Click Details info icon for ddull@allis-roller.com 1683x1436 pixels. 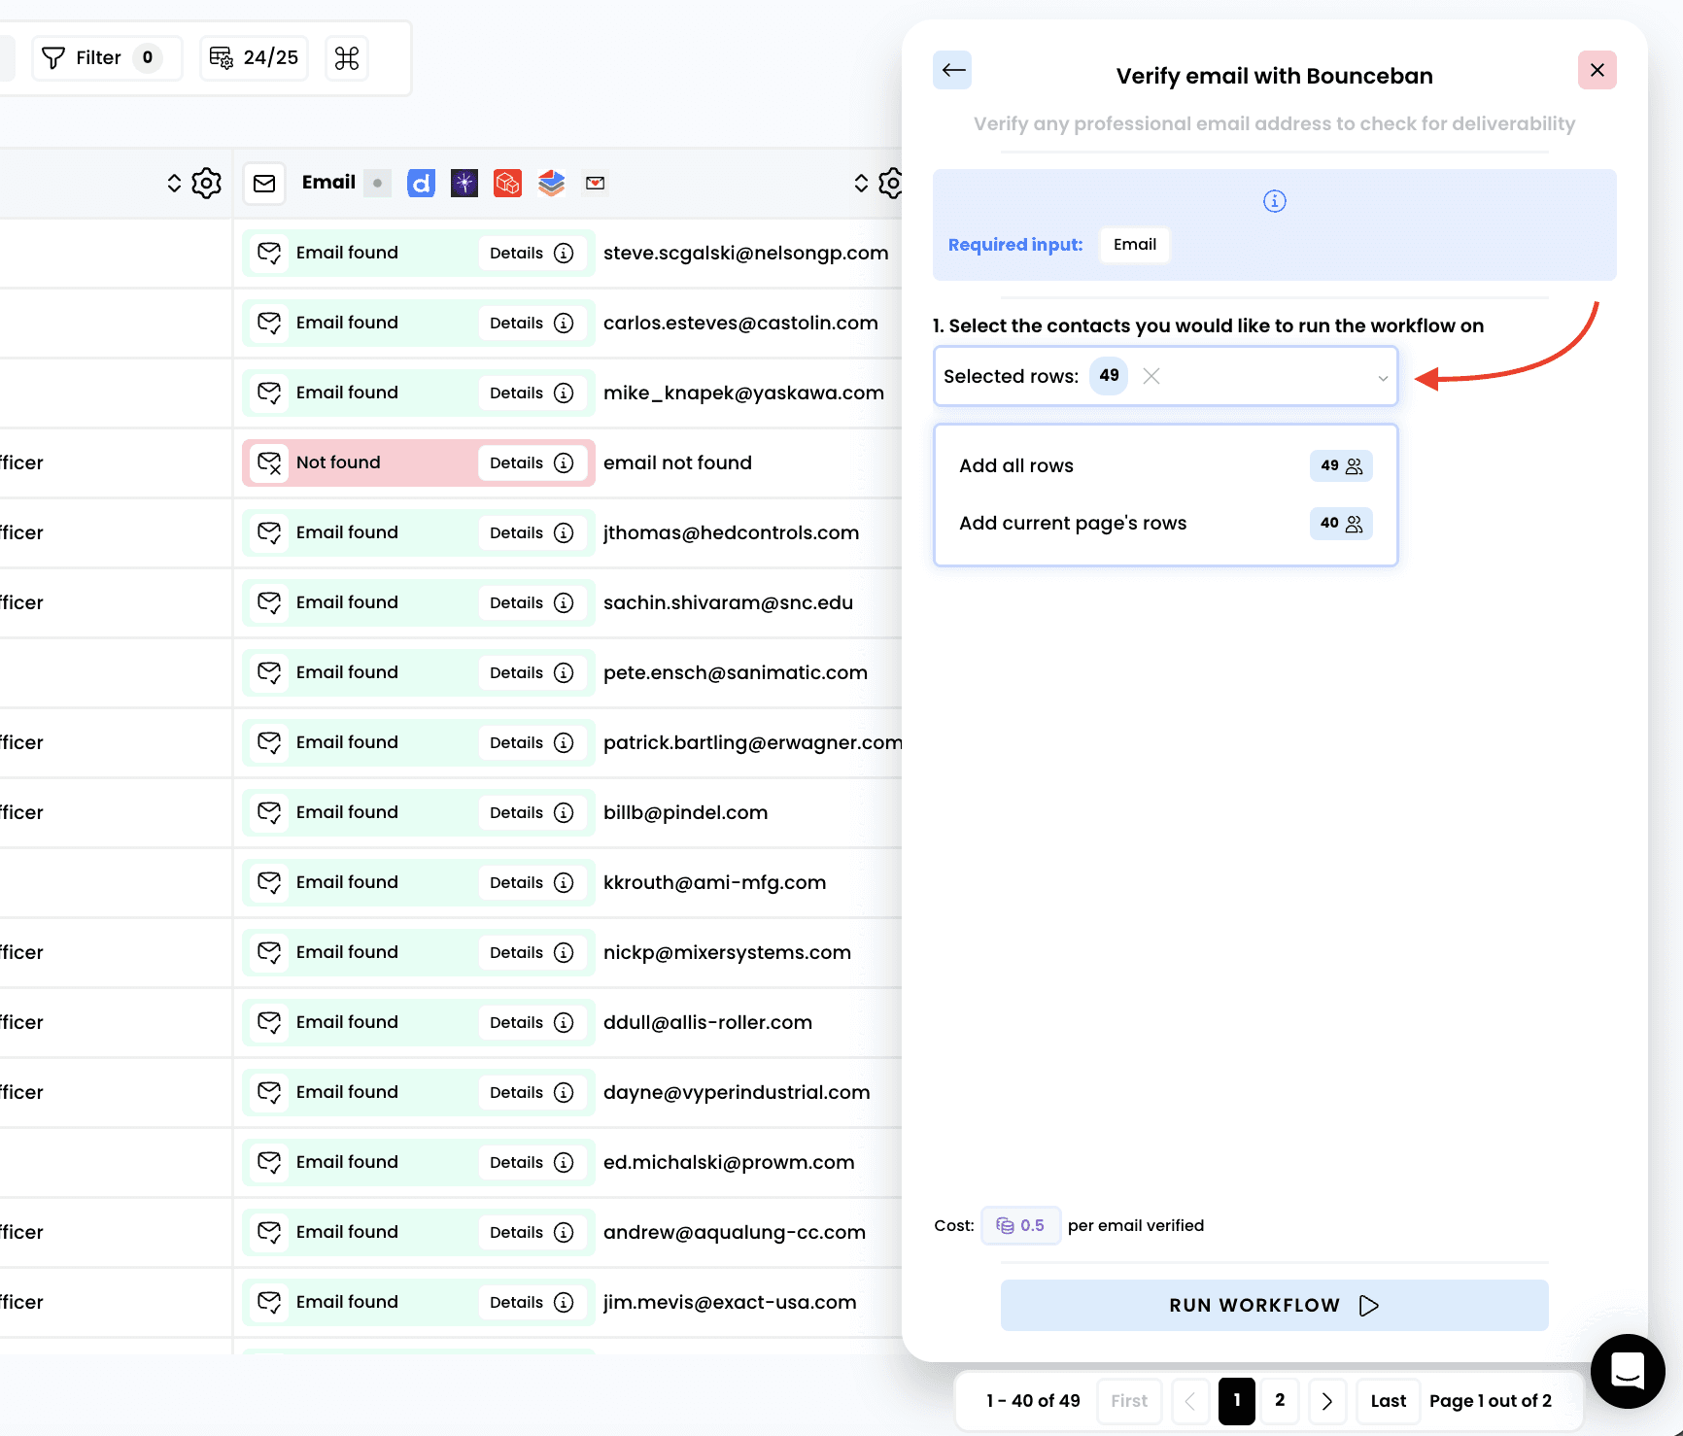pos(564,1022)
